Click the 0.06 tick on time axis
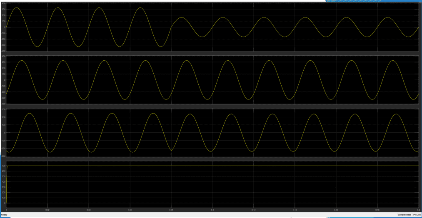422x218 pixels. (x=130, y=211)
